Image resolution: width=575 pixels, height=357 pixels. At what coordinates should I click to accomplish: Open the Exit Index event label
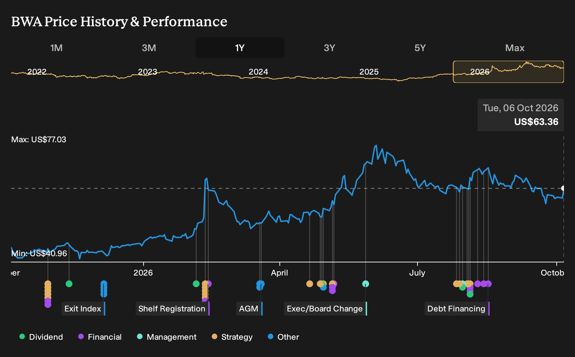click(x=83, y=309)
